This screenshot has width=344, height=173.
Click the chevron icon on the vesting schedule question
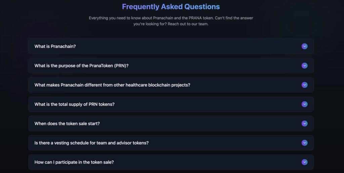304,143
